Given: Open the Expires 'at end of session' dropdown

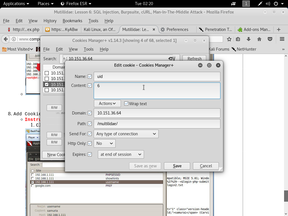Looking at the screenshot, I should tap(121, 154).
